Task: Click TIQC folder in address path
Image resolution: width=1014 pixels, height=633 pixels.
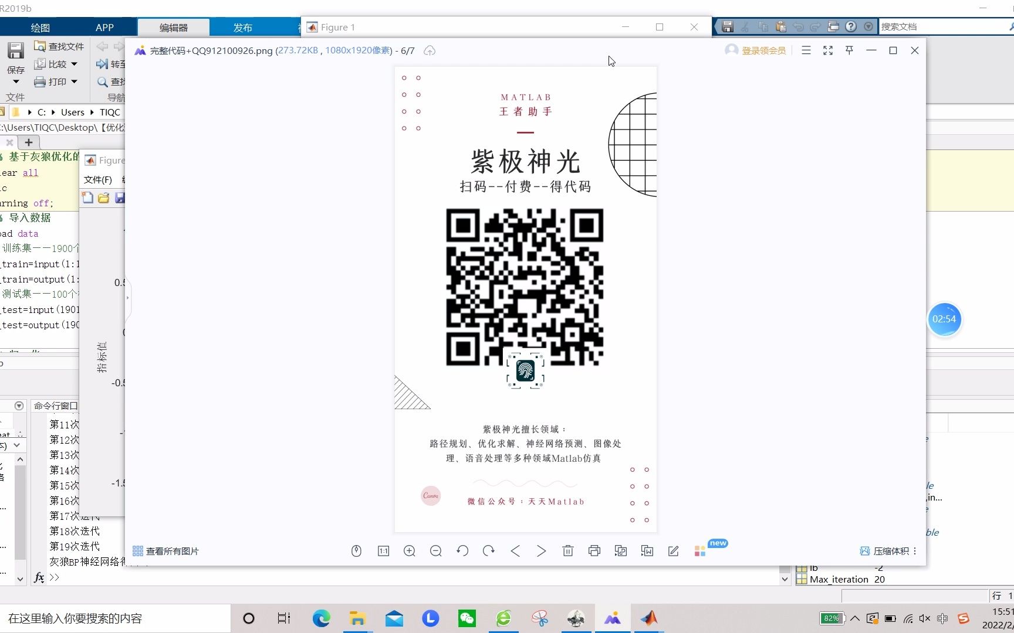Action: (110, 112)
